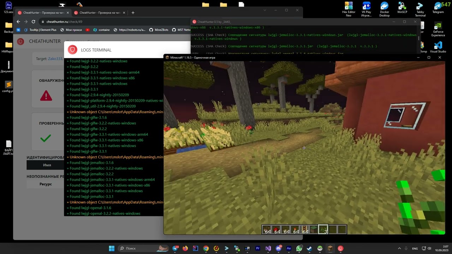Viewport: 452px width, 254px height.
Task: Open Docker Desktop shortcut
Action: [384, 9]
